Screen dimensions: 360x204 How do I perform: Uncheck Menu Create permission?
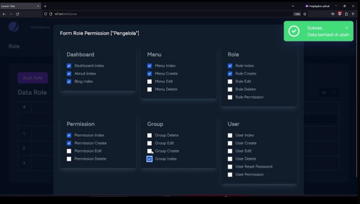[149, 74]
